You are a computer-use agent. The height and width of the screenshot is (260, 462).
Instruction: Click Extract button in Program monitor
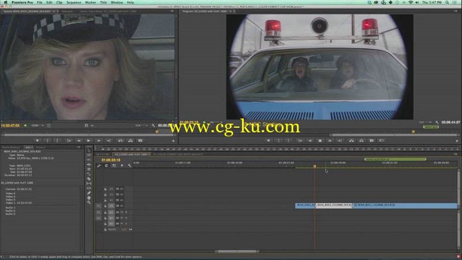point(362,141)
